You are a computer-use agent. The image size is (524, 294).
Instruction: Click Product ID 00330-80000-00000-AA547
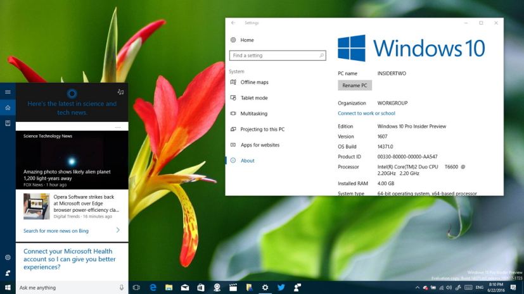[407, 156]
